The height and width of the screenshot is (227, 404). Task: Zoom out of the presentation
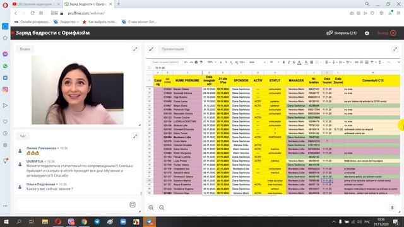162,207
